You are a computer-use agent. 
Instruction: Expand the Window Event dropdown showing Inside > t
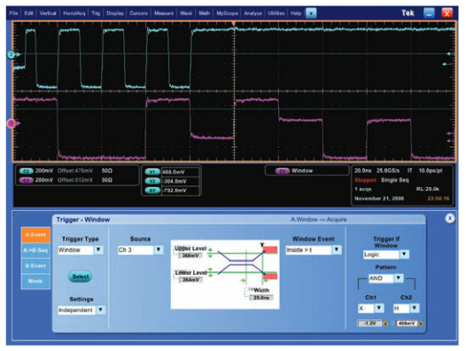click(x=337, y=250)
